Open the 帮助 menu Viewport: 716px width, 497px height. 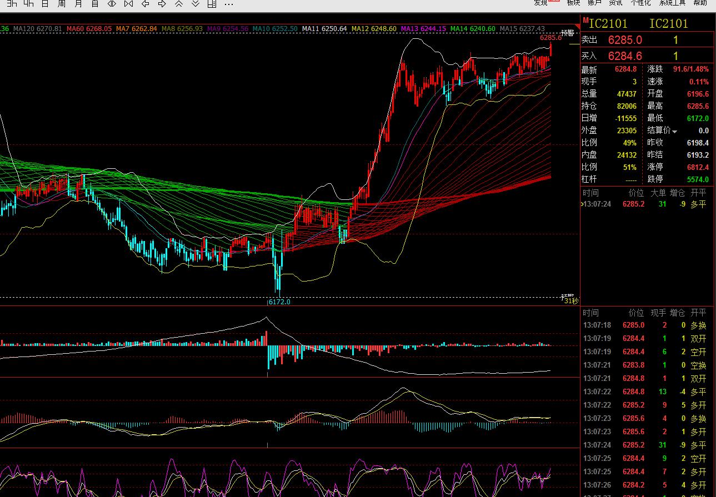(700, 3)
